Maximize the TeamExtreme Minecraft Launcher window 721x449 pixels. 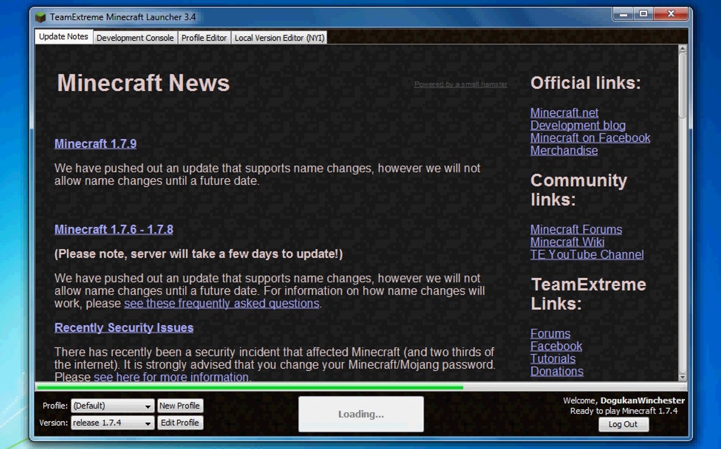643,14
